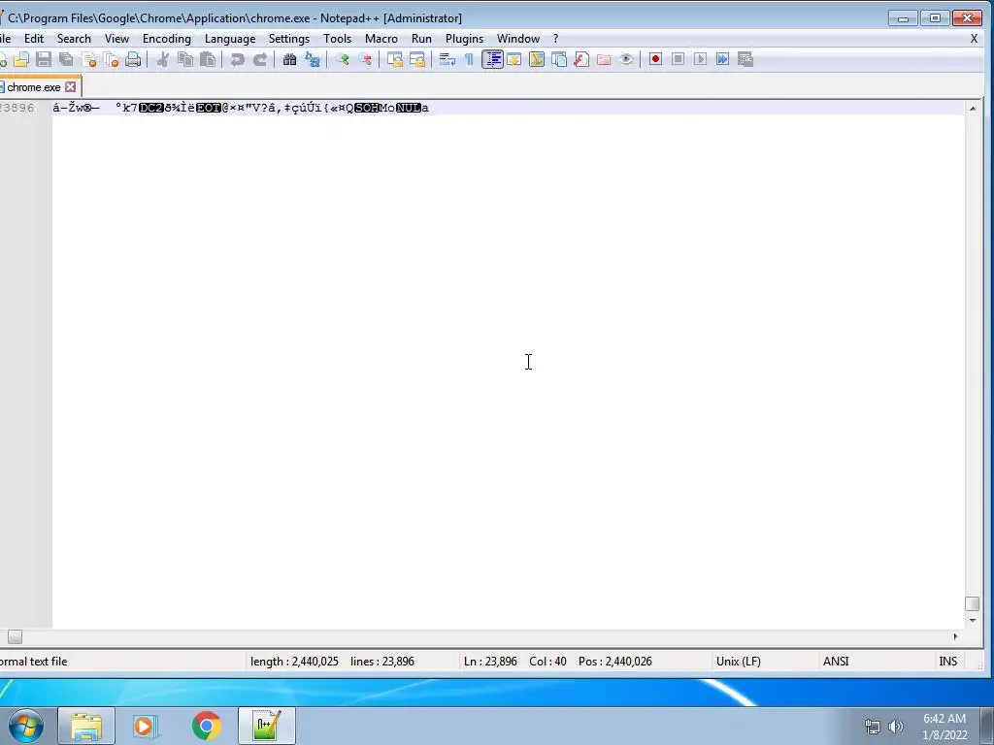
Task: Toggle synchronize horizontal scrolling icon
Action: (417, 59)
